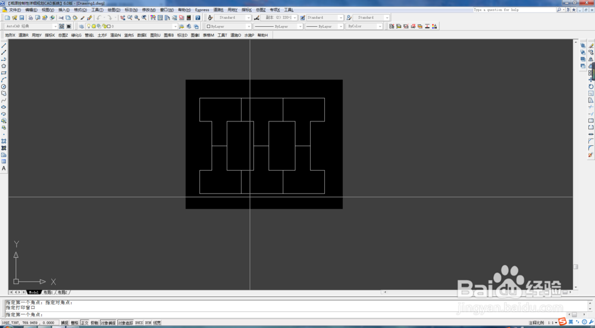Open the 编辑(E) menu
Screen dimensions: 595x328
click(x=32, y=10)
